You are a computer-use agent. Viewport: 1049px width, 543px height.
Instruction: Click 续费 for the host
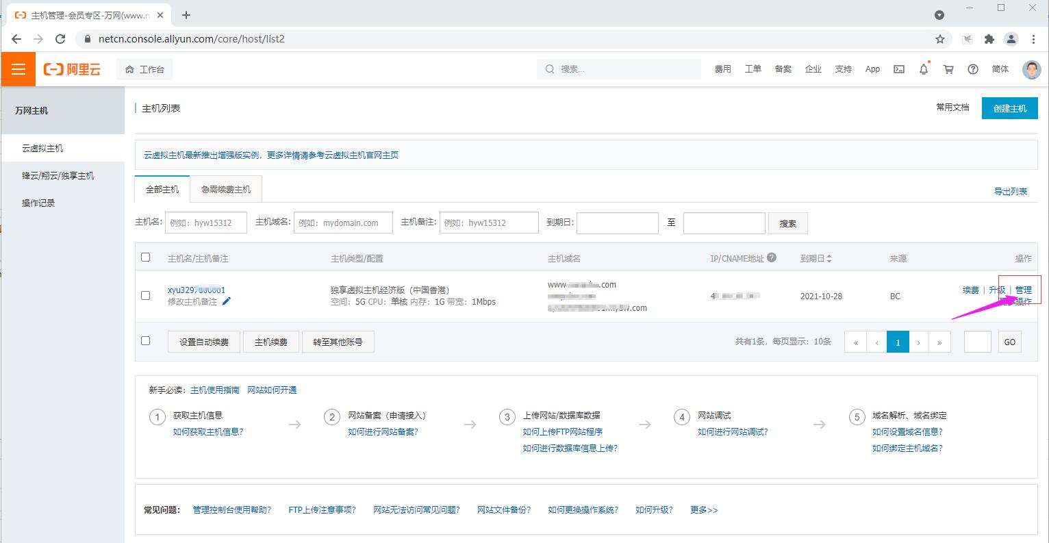click(x=971, y=290)
